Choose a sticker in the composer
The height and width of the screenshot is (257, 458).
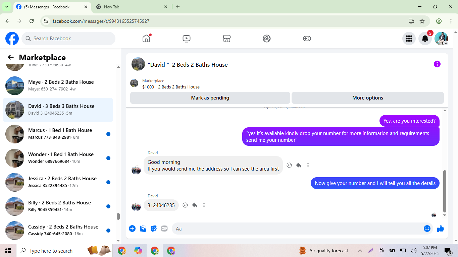(154, 229)
